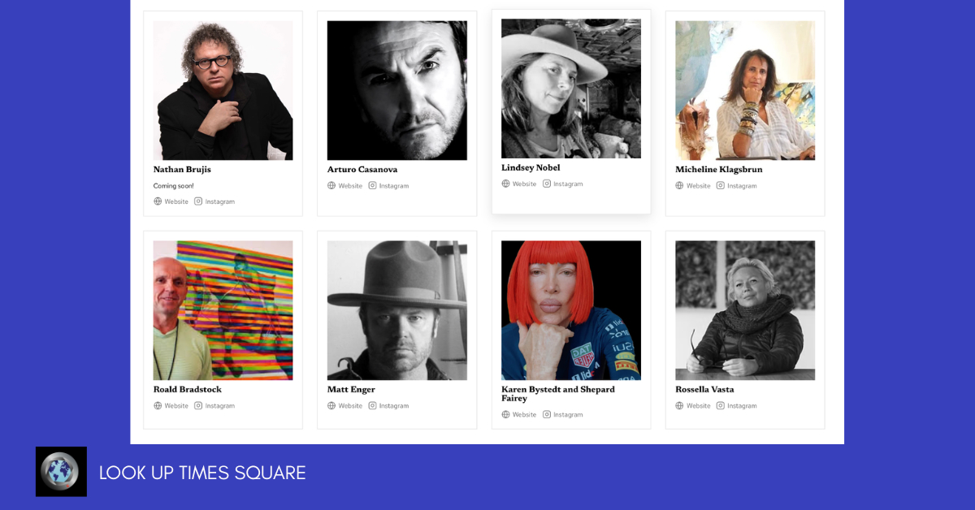
Task: Click Instagram icon under Micheline Klagsbrun
Action: point(720,186)
